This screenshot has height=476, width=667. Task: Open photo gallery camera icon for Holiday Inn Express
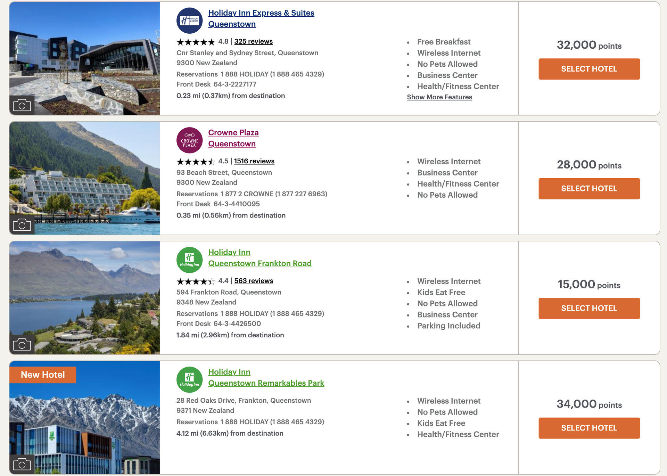(x=22, y=105)
